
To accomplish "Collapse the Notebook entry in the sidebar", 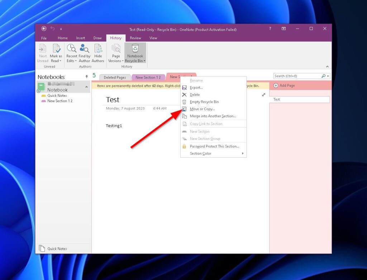I will (86, 87).
